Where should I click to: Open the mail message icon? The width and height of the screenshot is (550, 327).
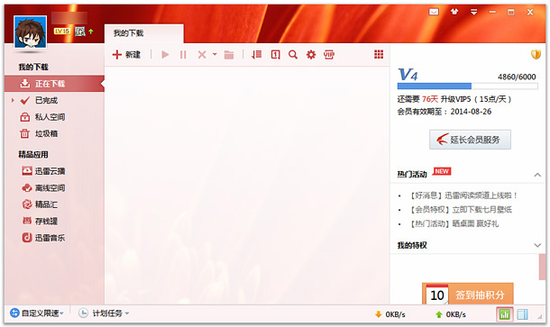(434, 12)
